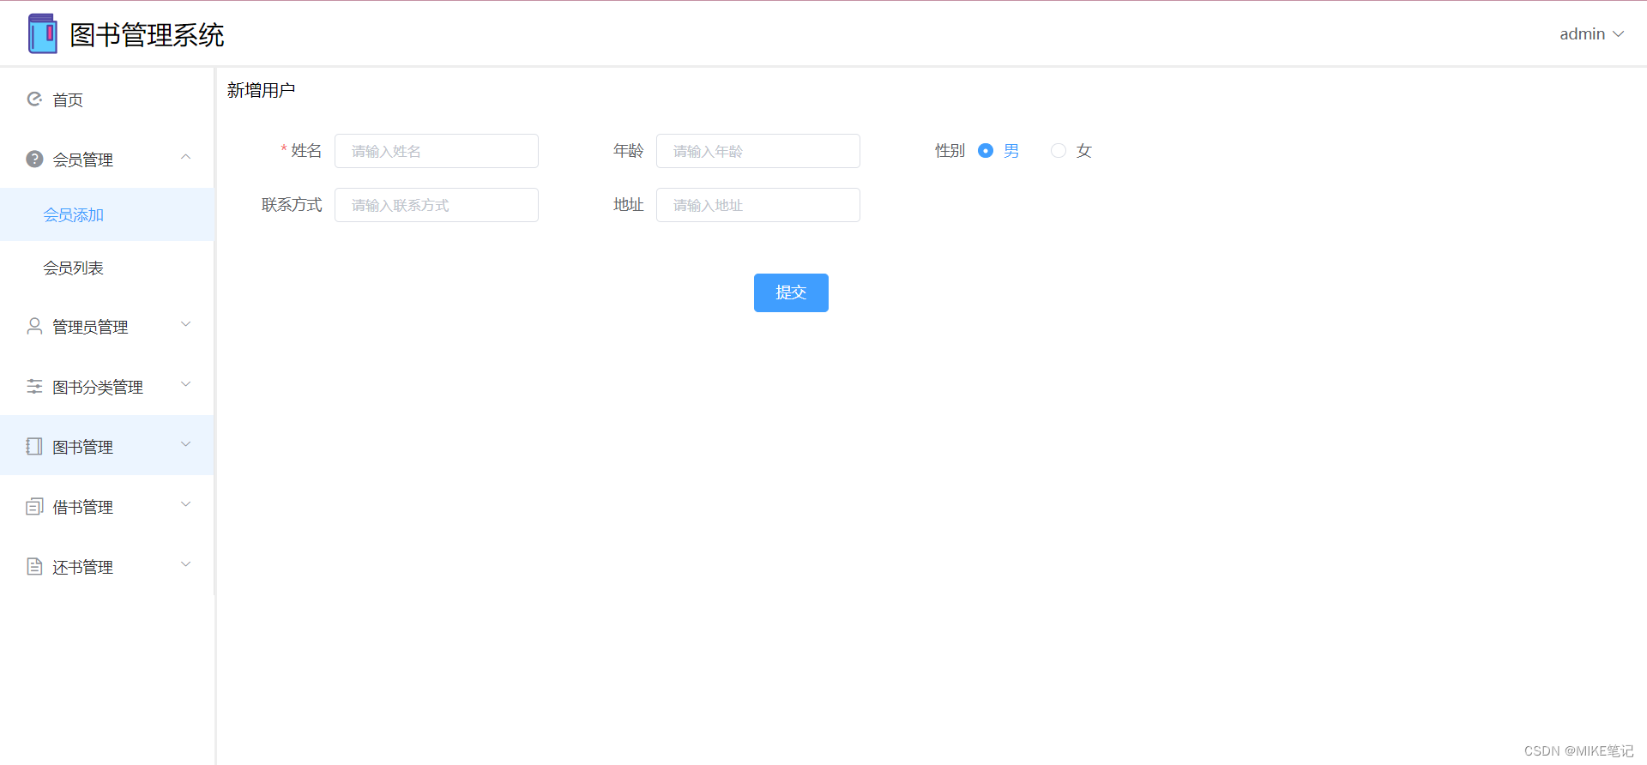The height and width of the screenshot is (765, 1647).
Task: Click the 新增用户 heading text
Action: click(x=261, y=90)
